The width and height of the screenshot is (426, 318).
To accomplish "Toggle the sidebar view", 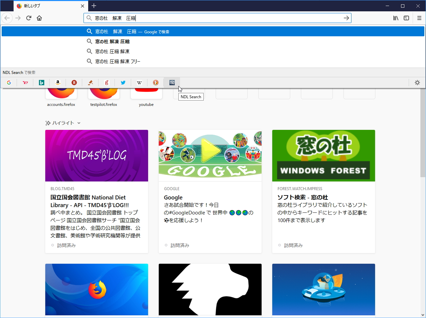I will [406, 18].
